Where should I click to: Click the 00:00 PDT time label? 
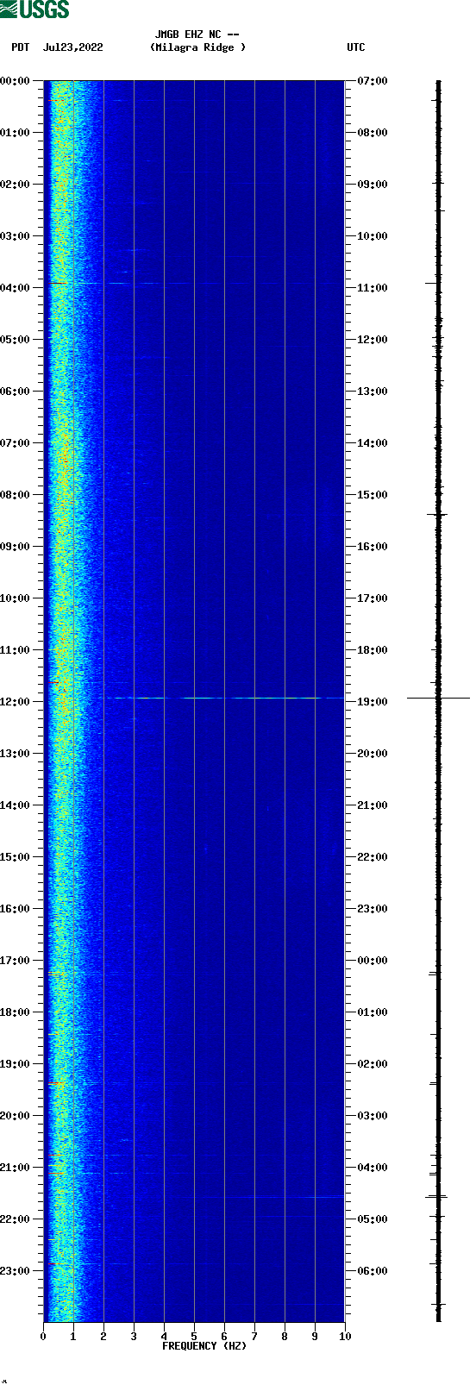16,81
